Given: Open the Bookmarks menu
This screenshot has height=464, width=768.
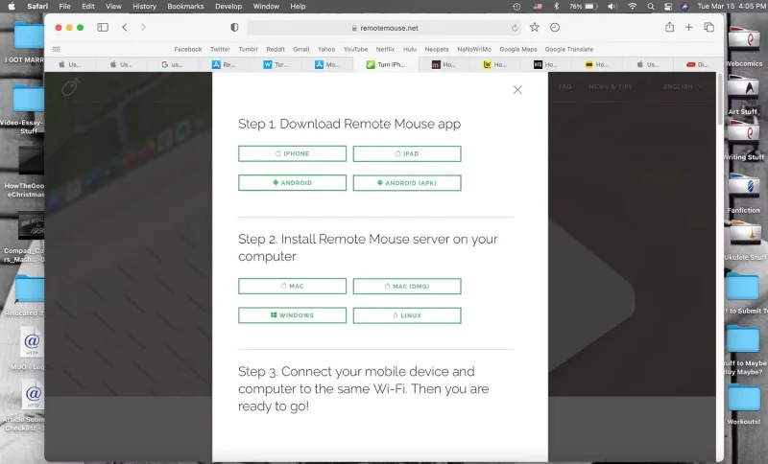Looking at the screenshot, I should click(185, 7).
